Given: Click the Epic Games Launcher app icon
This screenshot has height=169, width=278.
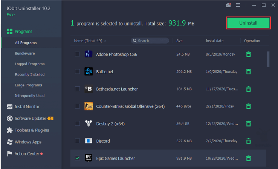Looking at the screenshot, I should [x=89, y=158].
